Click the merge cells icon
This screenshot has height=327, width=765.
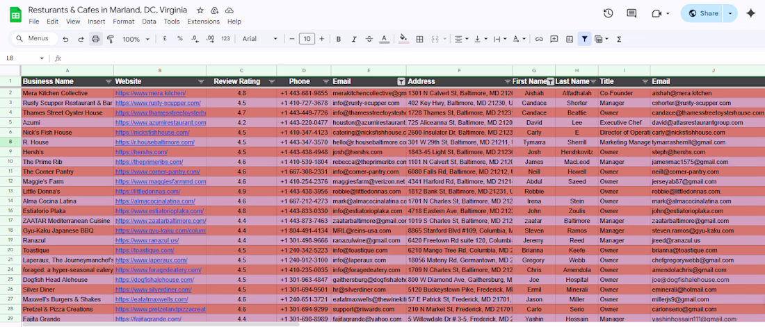[435, 39]
